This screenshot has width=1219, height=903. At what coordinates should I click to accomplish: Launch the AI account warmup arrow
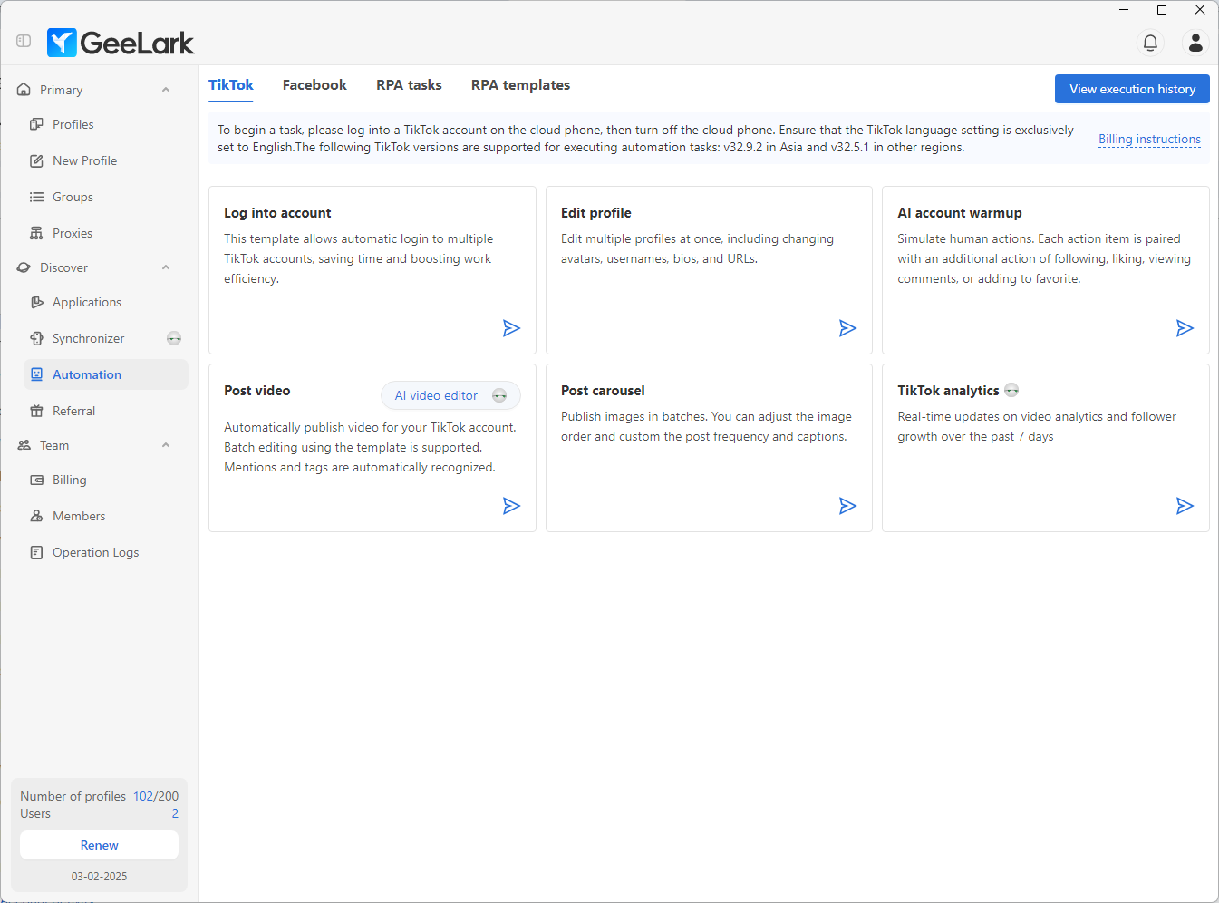click(x=1185, y=328)
